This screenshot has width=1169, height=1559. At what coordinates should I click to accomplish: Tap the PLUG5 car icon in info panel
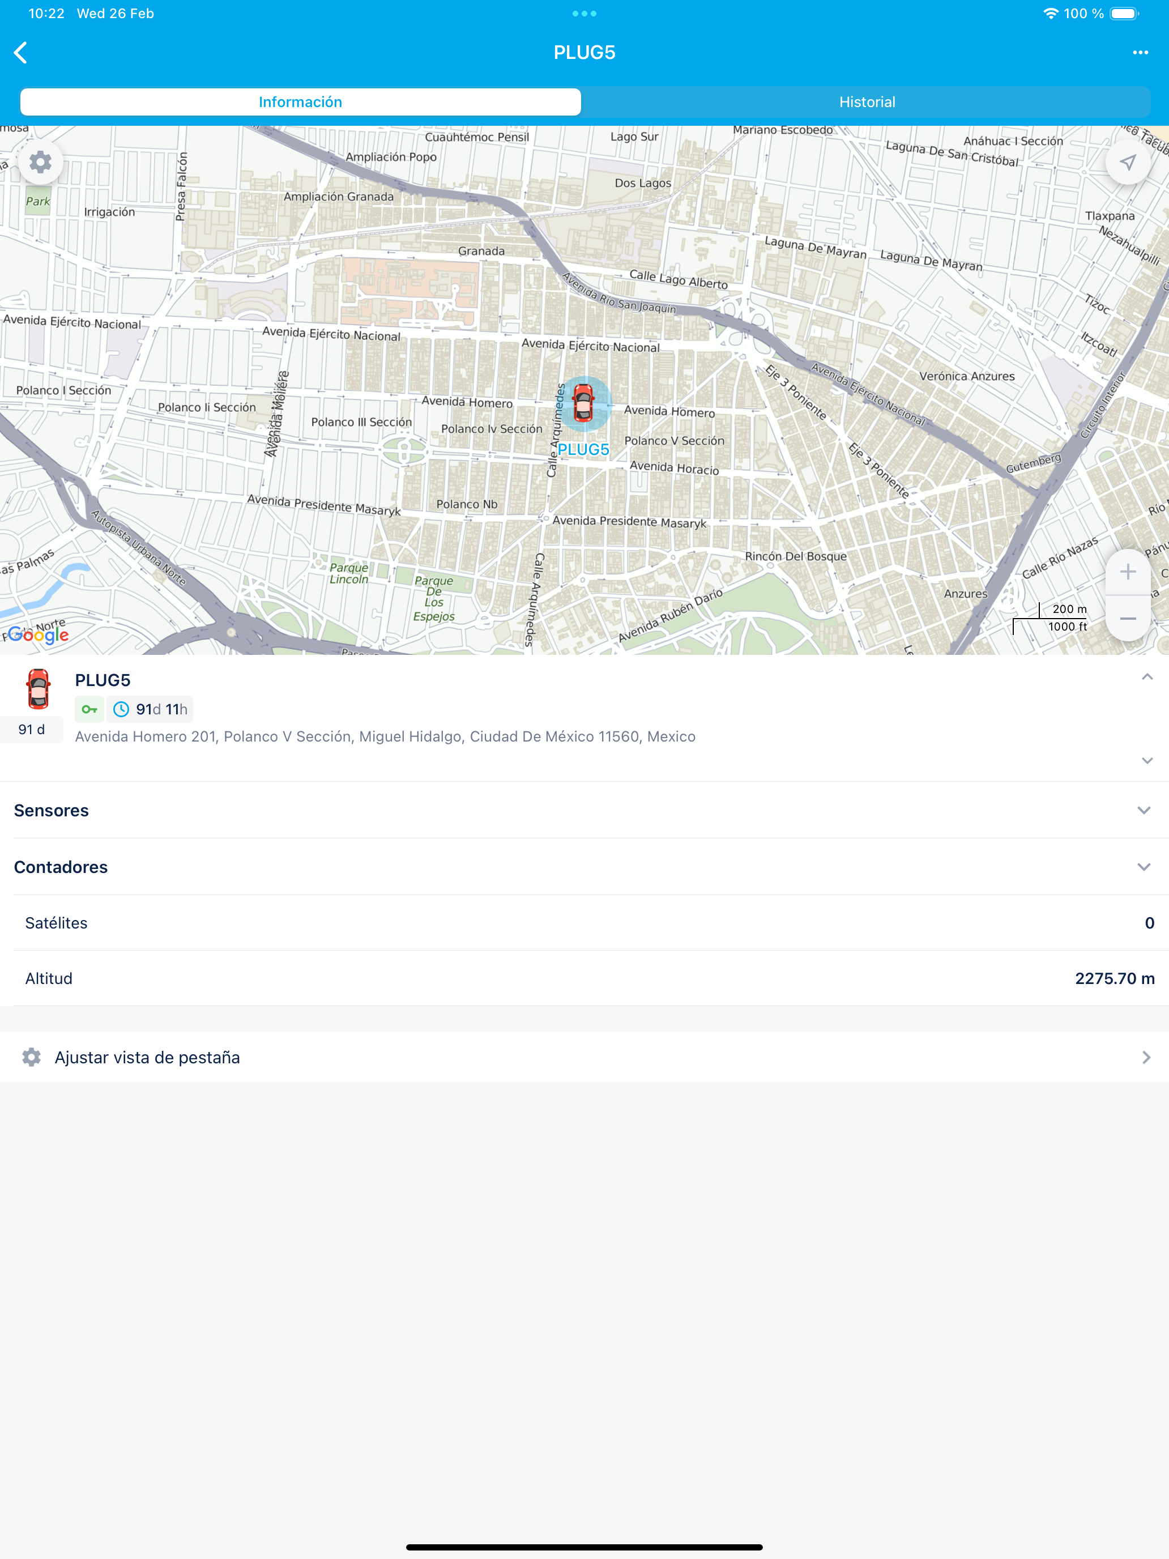point(39,689)
